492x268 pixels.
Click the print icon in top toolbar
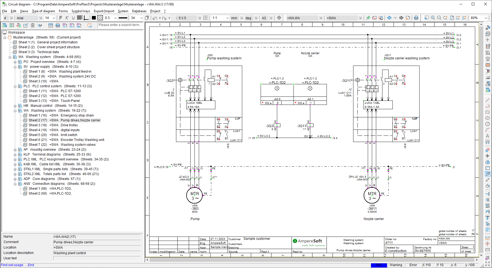416,18
